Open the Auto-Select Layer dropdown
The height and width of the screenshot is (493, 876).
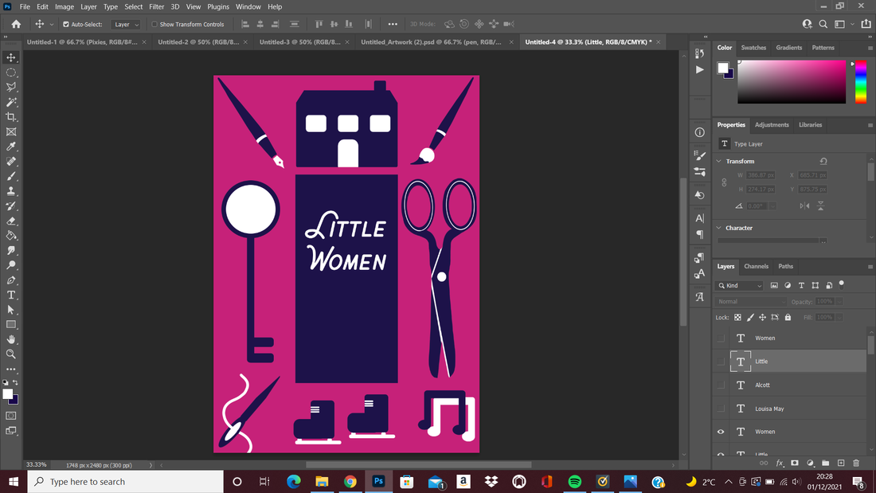click(126, 25)
